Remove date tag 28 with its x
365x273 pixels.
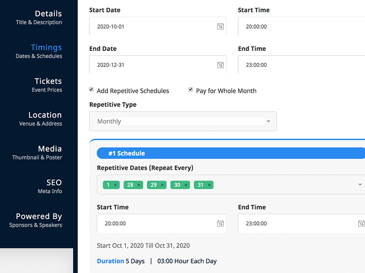pyautogui.click(x=139, y=185)
